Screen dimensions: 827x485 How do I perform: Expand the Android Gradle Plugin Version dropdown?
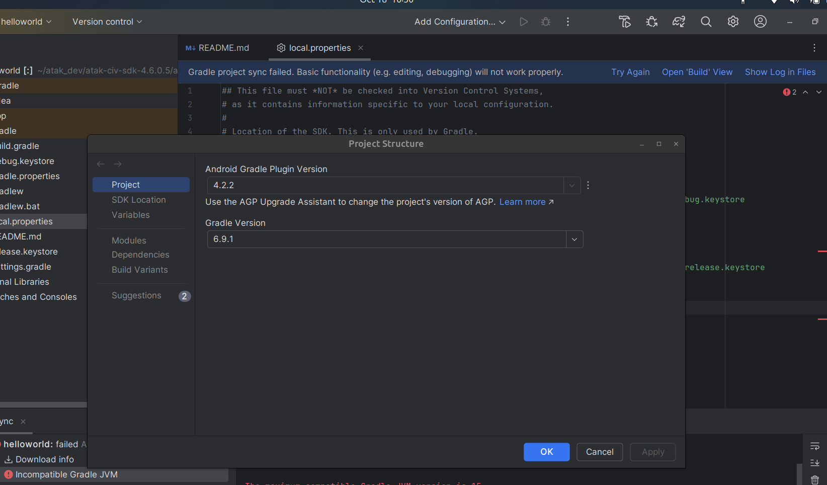[x=572, y=186]
